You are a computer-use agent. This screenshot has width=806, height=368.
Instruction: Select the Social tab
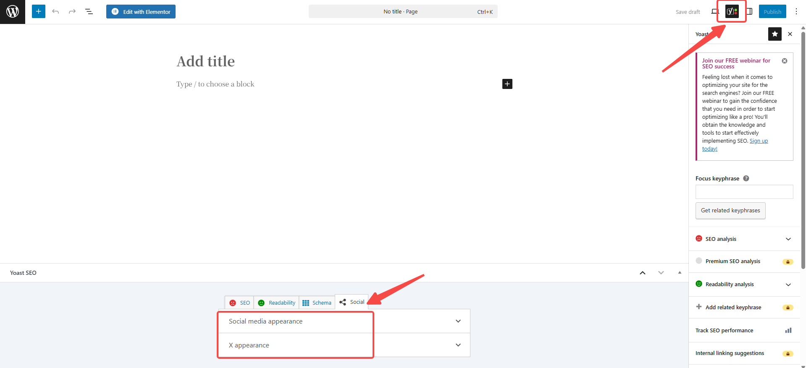(352, 302)
